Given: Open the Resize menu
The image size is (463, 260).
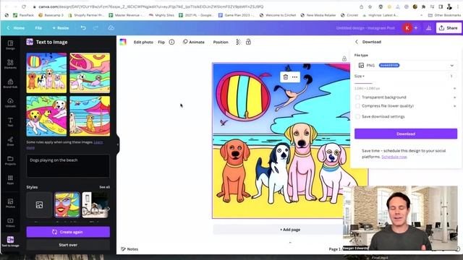Looking at the screenshot, I should point(61,27).
